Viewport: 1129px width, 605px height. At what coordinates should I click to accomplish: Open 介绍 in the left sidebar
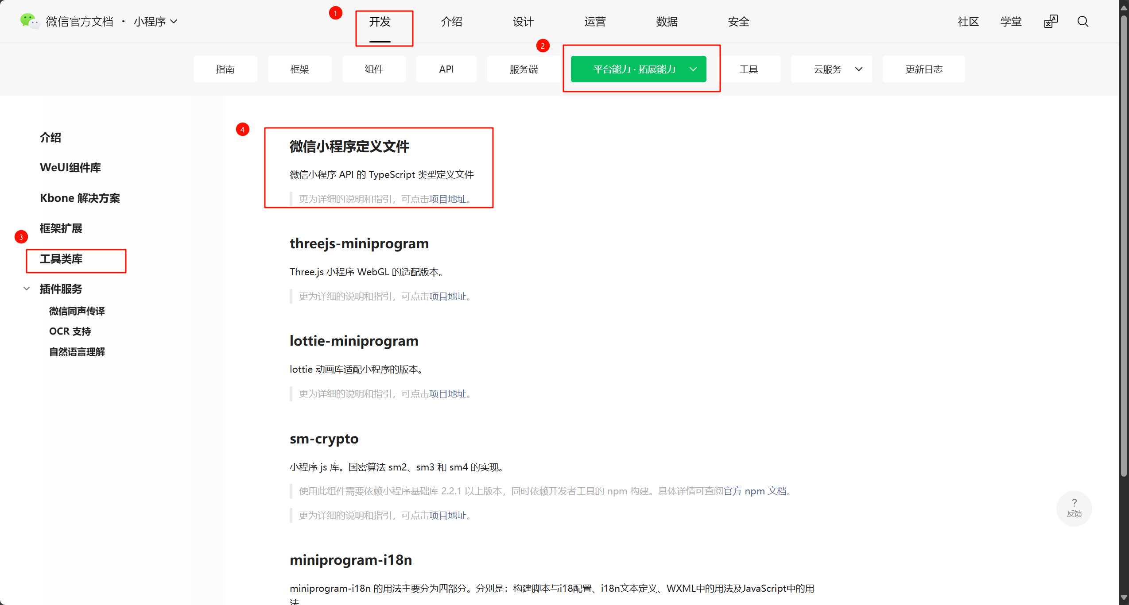[50, 138]
